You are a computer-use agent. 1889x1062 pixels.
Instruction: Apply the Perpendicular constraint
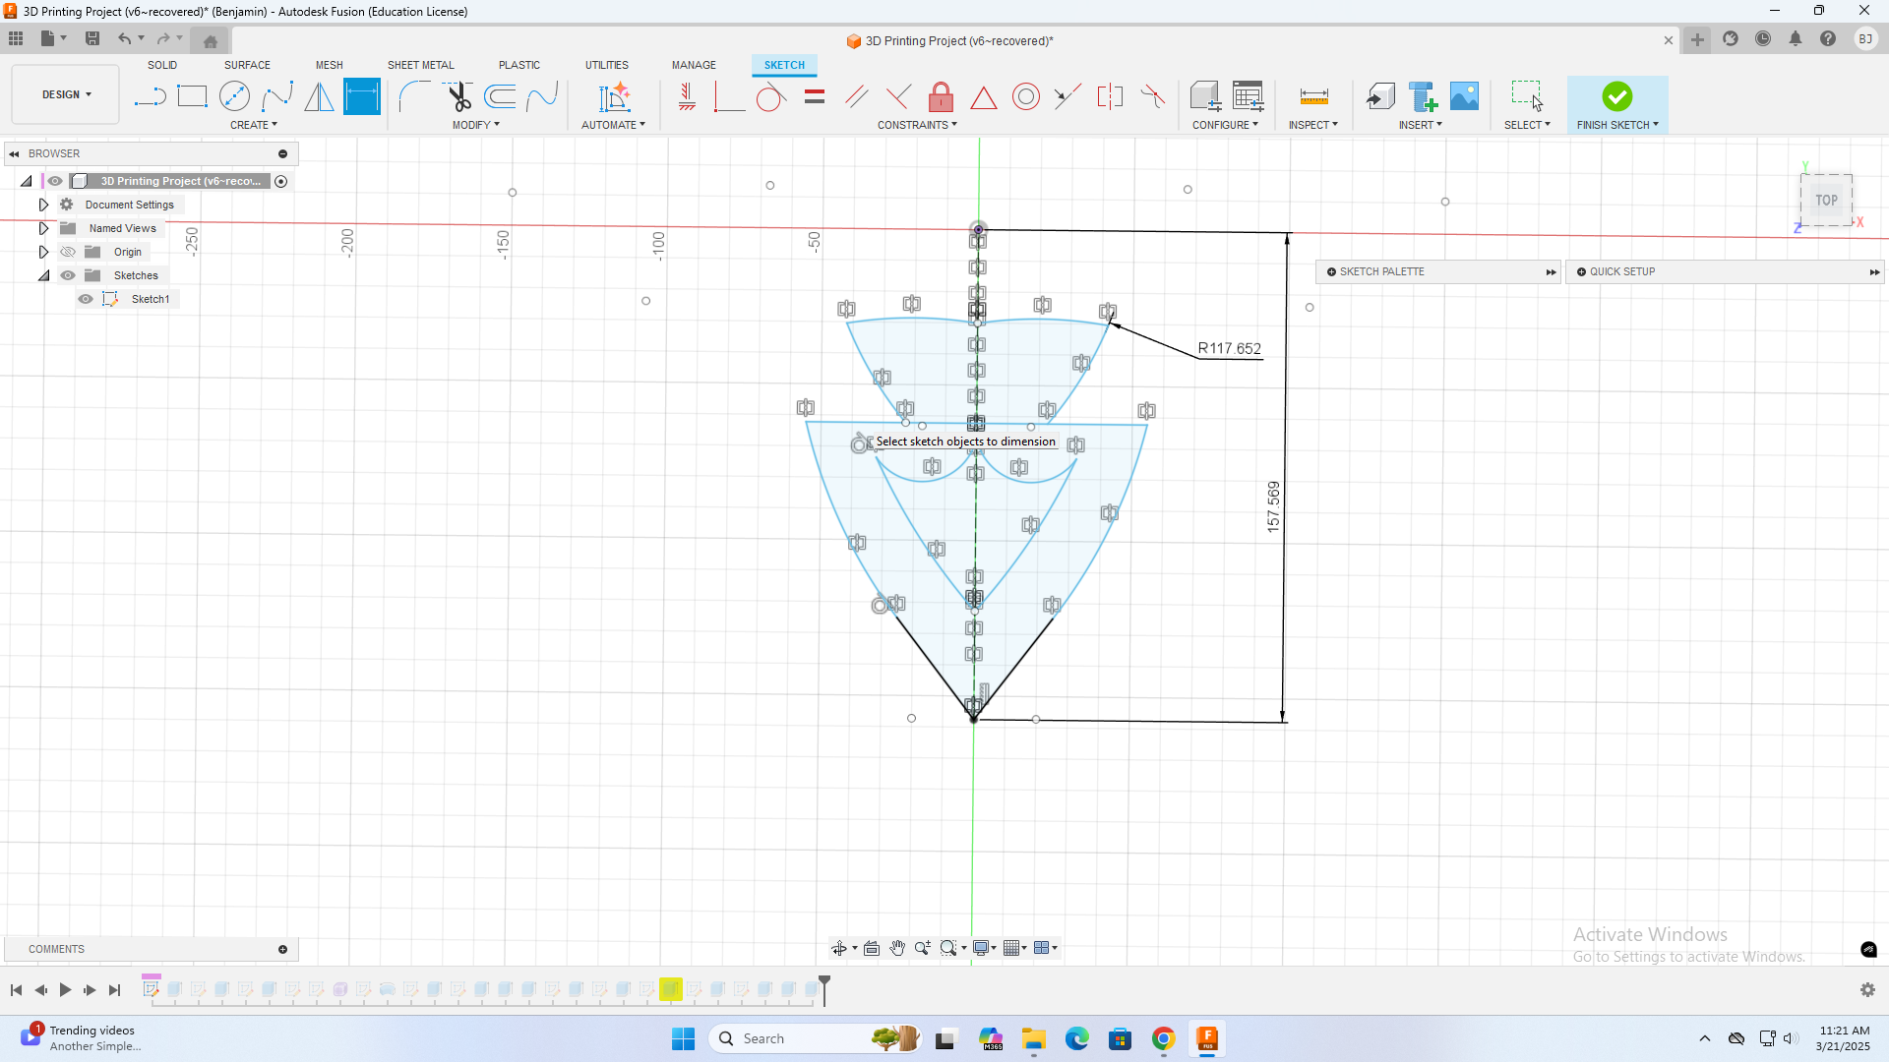pos(898,96)
